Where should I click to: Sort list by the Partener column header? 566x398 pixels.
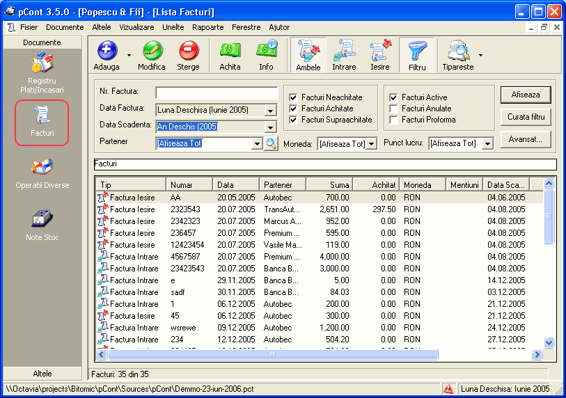tap(283, 185)
